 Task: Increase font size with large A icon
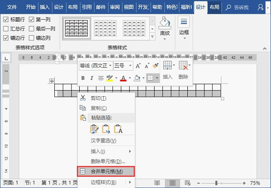click(x=138, y=66)
